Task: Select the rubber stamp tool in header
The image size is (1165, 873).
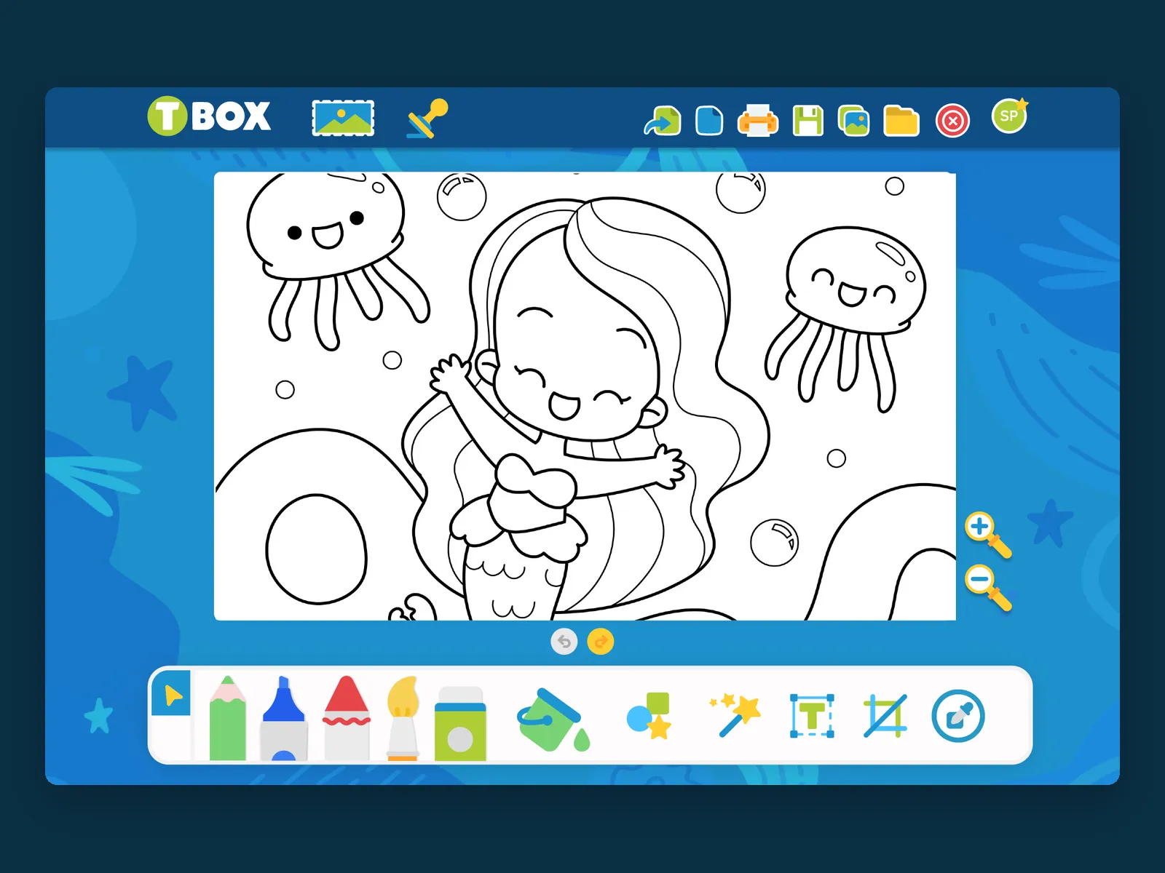Action: pyautogui.click(x=427, y=118)
